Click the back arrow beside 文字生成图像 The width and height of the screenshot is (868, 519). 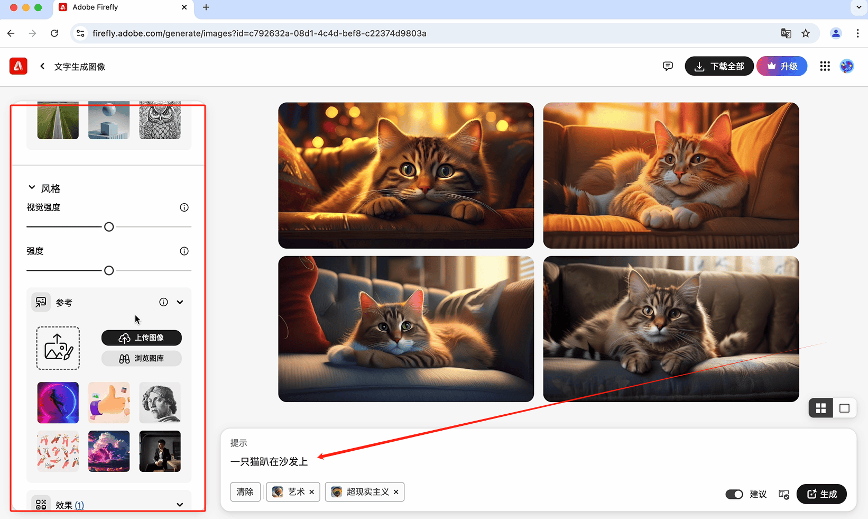point(42,66)
